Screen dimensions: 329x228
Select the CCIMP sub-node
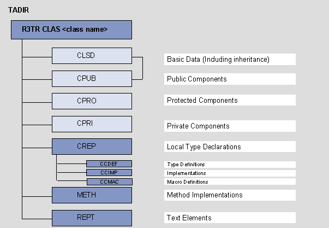click(109, 173)
